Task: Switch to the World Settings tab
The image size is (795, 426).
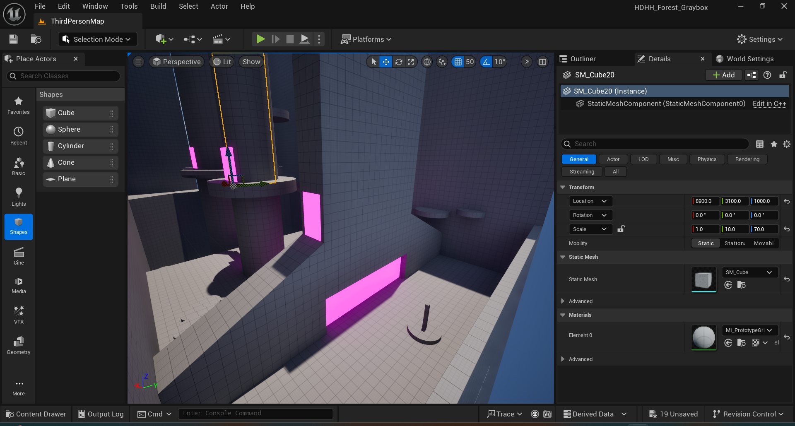Action: [749, 59]
